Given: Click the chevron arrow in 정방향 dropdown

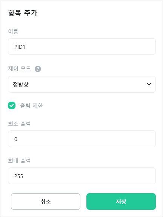Looking at the screenshot, I should [x=149, y=84].
